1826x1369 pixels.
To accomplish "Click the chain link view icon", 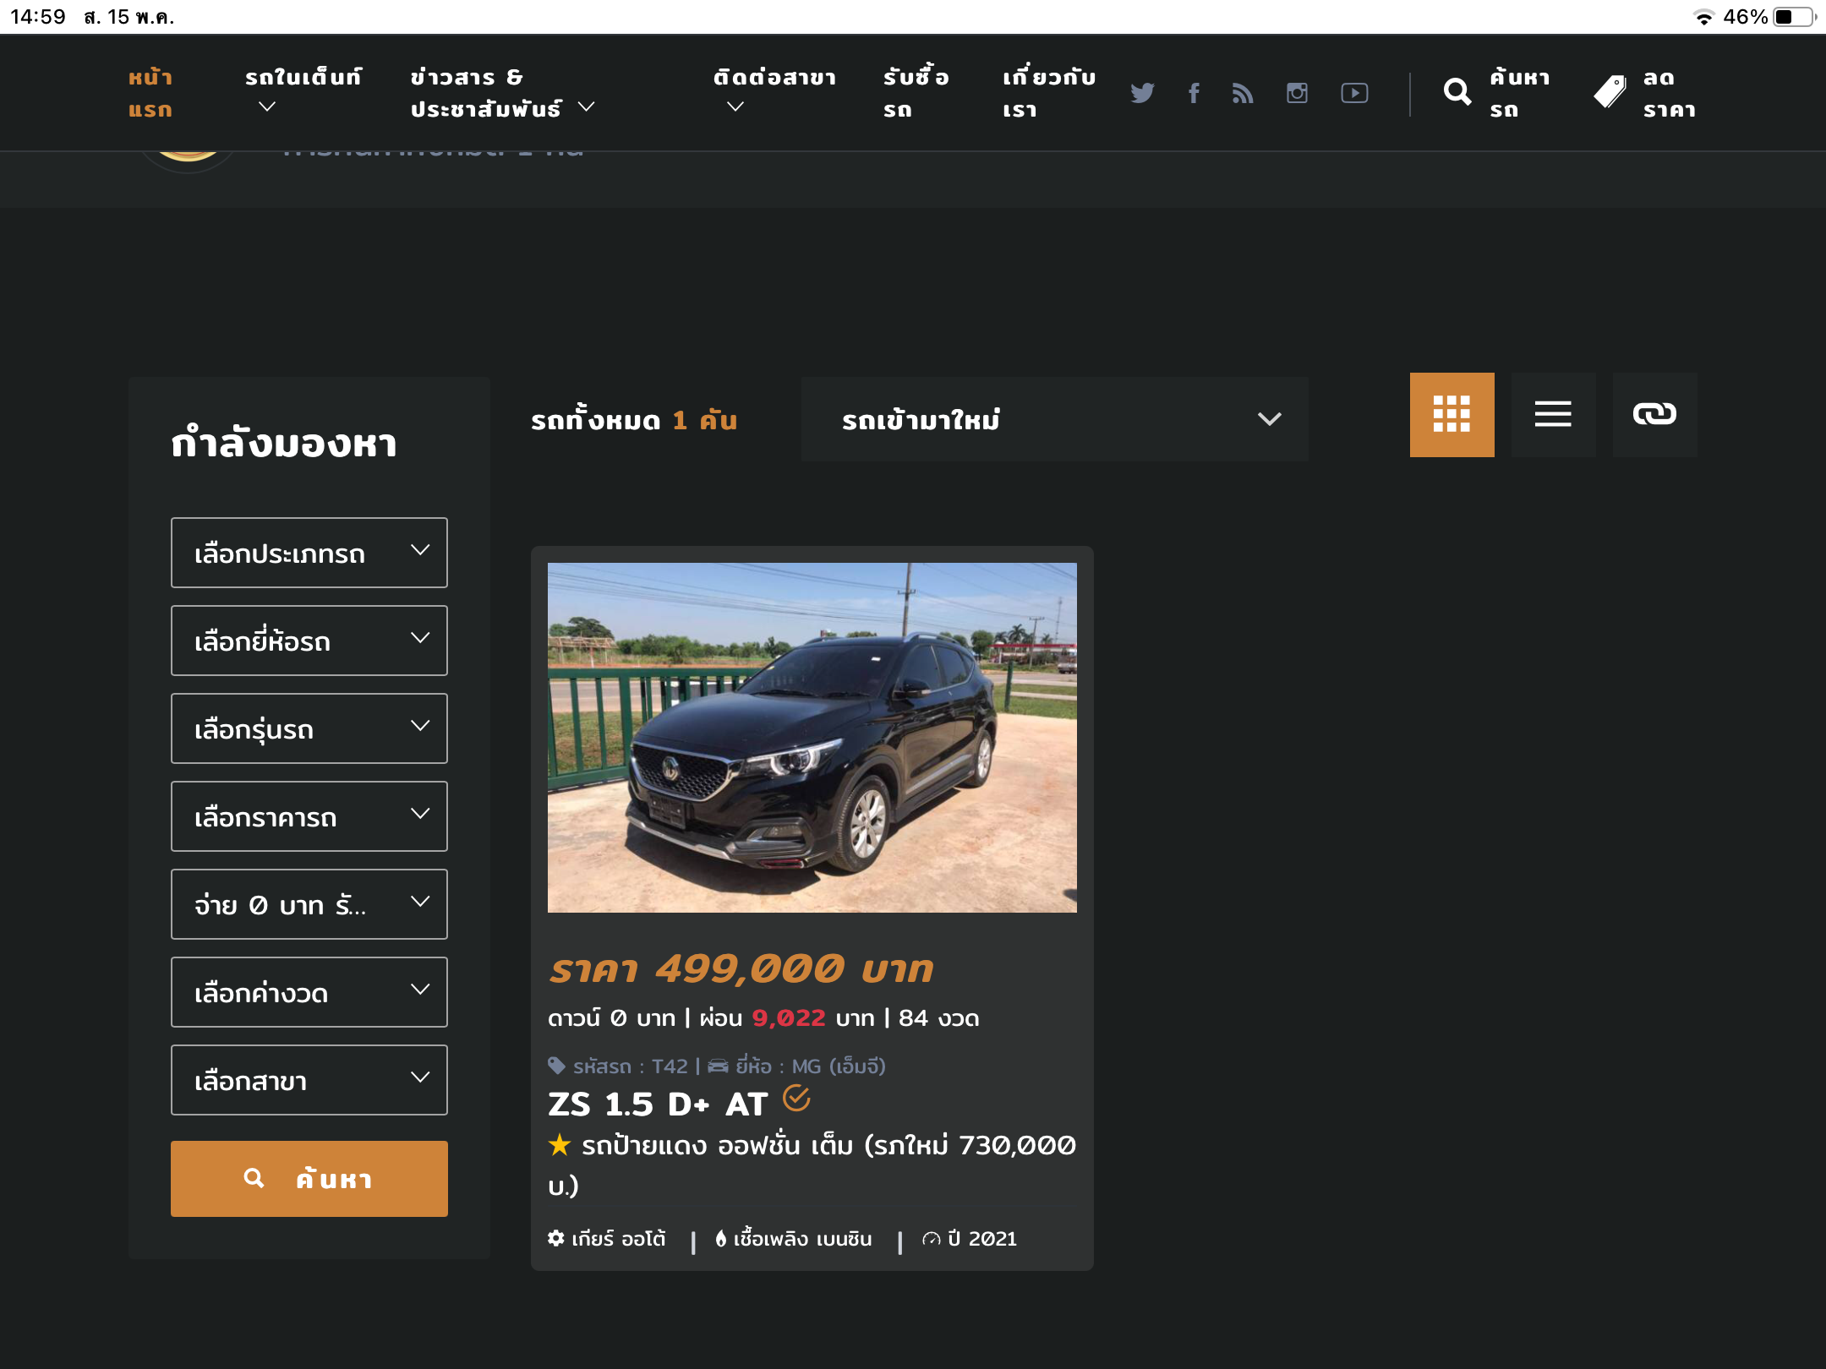I will click(1654, 415).
